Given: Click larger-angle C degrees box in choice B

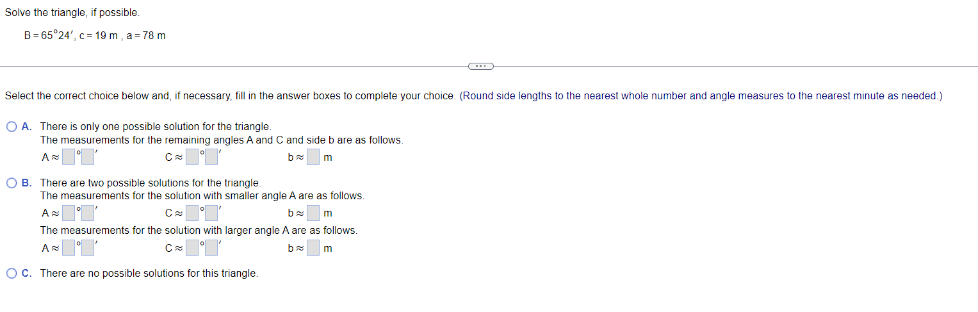Looking at the screenshot, I should [x=193, y=248].
